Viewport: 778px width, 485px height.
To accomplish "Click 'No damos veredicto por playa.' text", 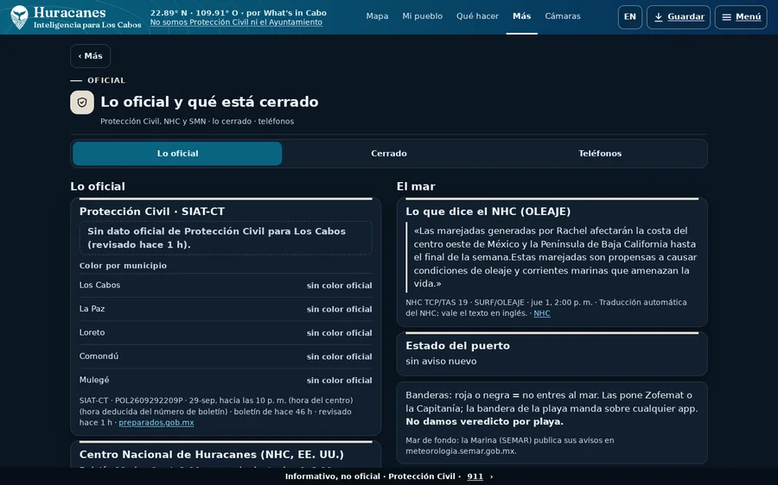I will tap(484, 422).
